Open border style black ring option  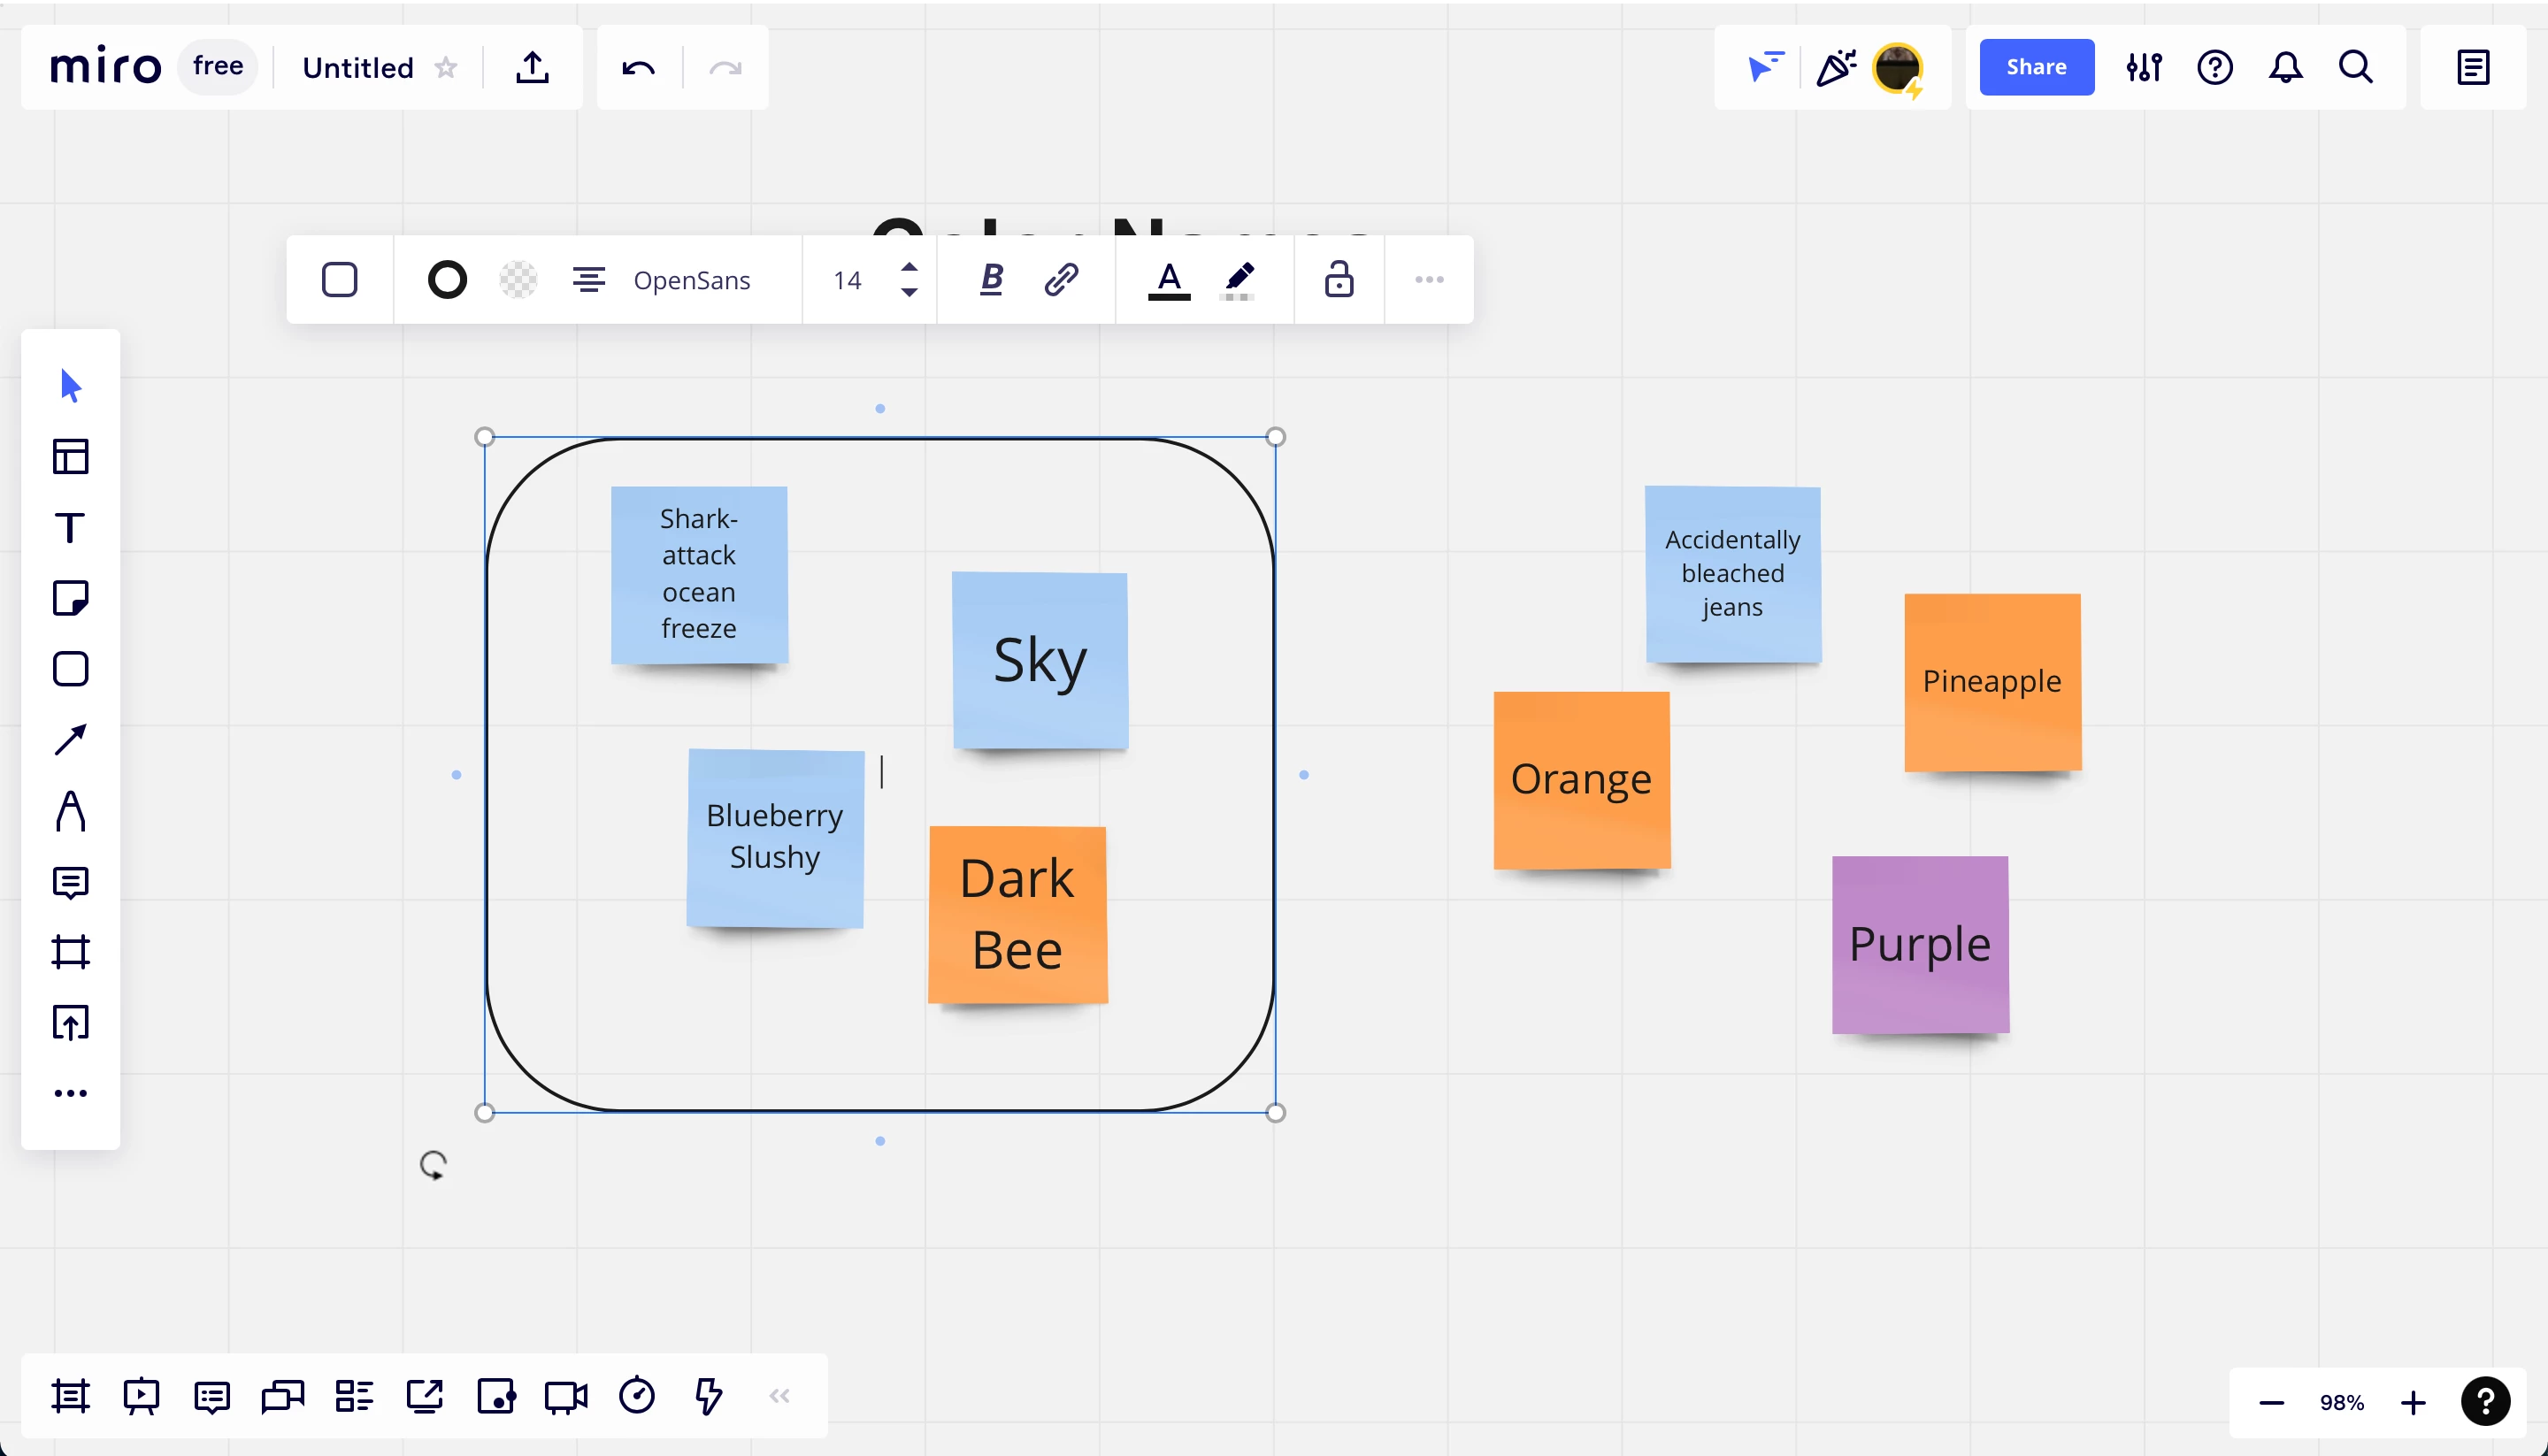(447, 279)
